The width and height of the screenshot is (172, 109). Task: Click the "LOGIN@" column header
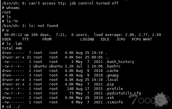pos(87,39)
